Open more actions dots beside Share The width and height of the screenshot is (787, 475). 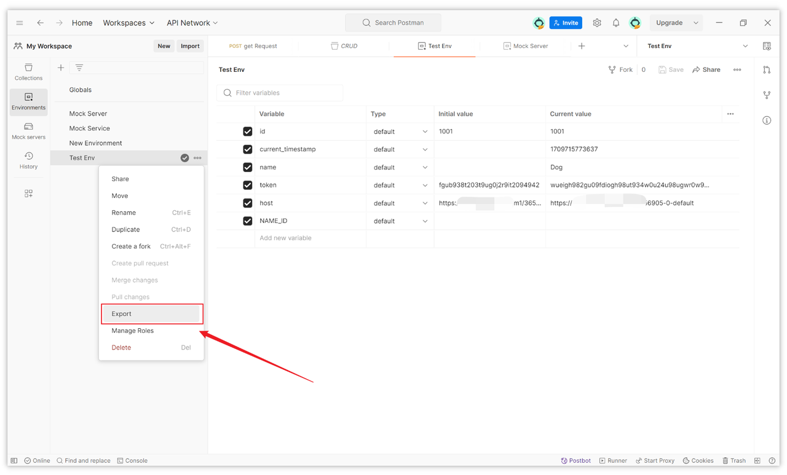[x=737, y=69]
